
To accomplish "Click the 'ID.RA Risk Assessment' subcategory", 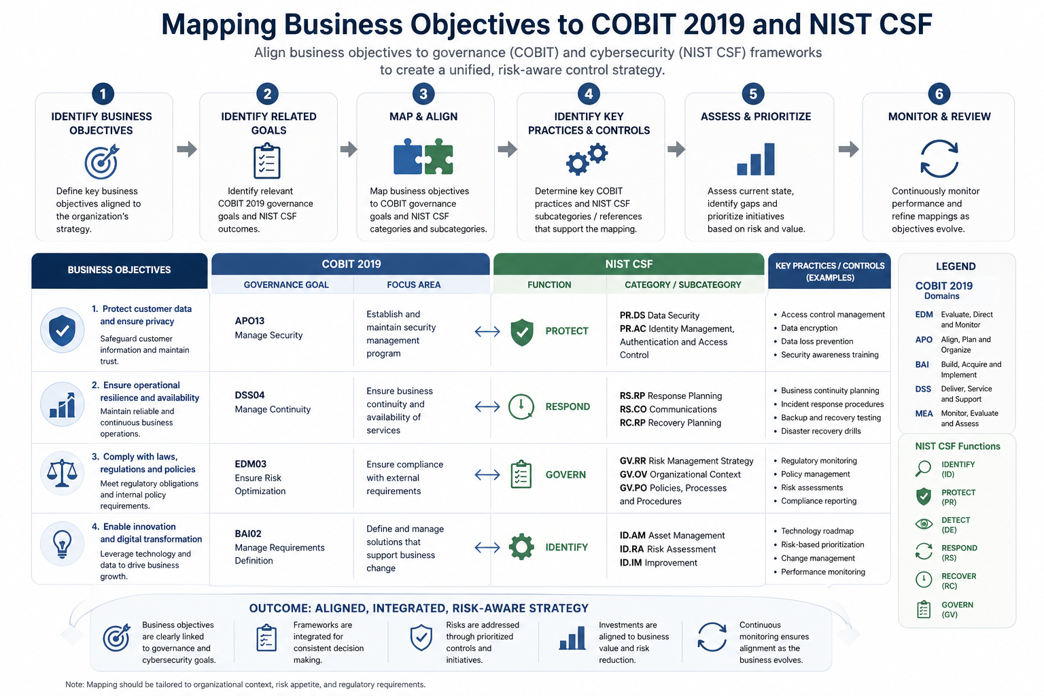I will [x=667, y=549].
